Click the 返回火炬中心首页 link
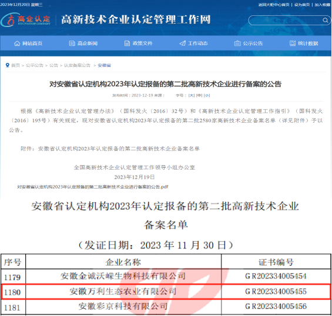The height and width of the screenshot is (316, 332). click(x=274, y=5)
